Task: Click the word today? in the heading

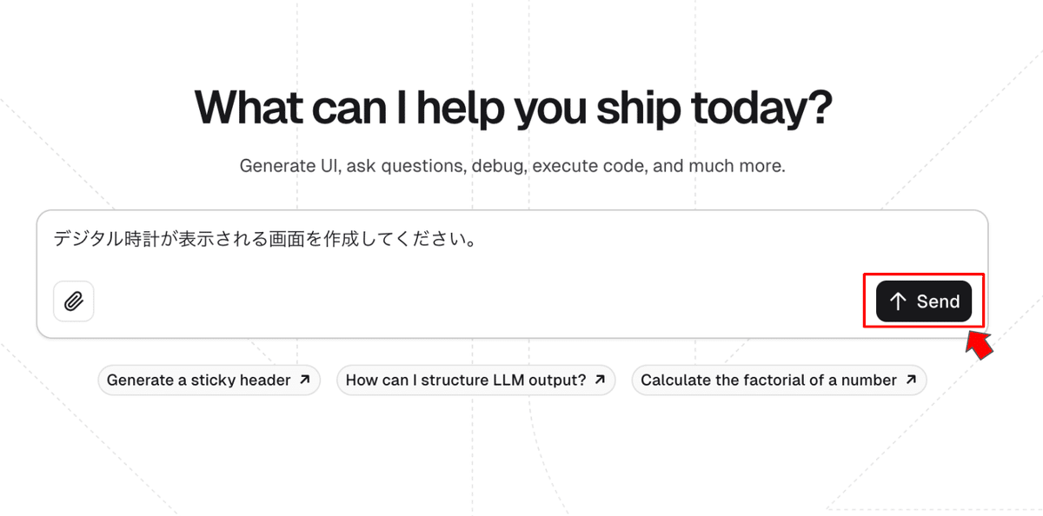Action: [761, 107]
